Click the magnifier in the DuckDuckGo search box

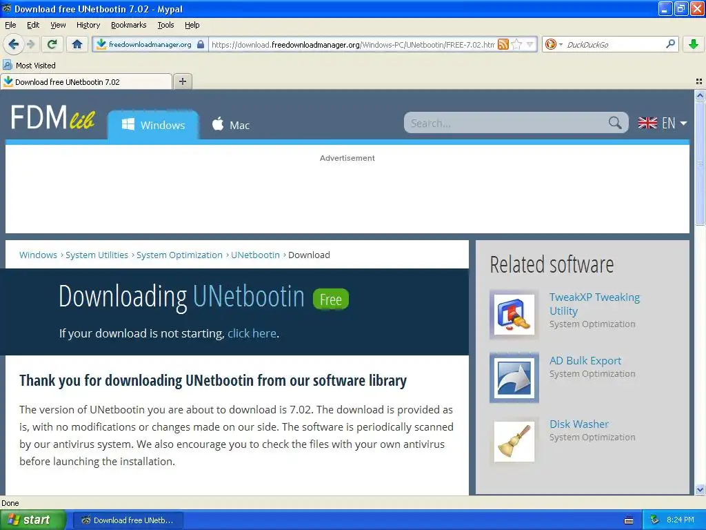coord(670,44)
